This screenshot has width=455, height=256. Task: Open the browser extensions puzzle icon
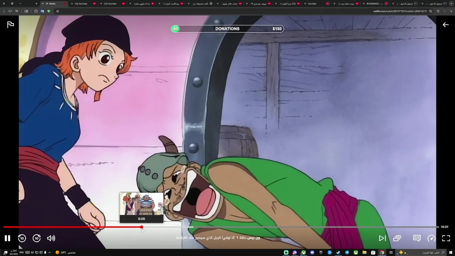point(36,11)
